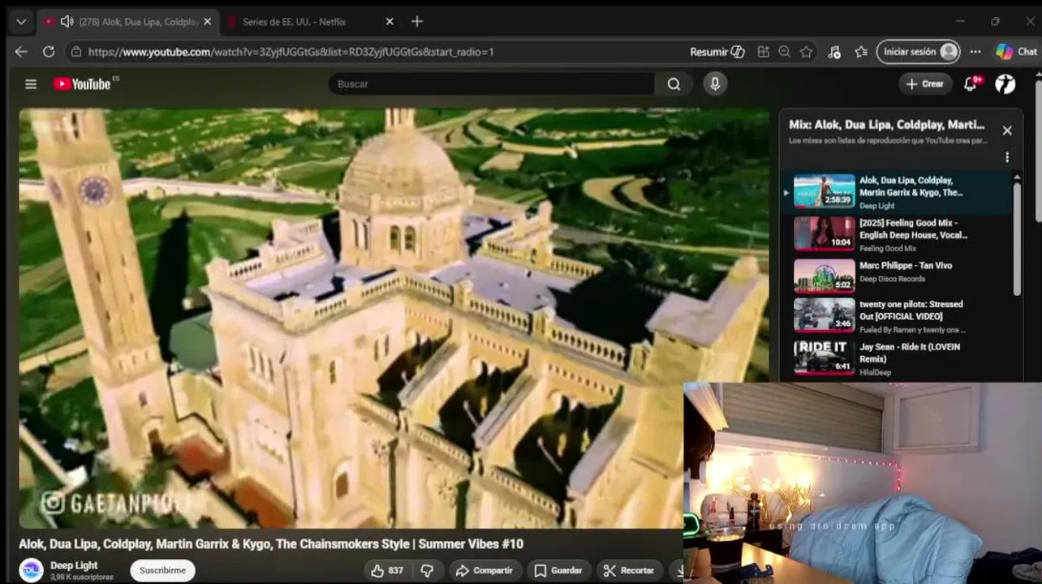Screen dimensions: 1042x584
Task: Like the video (837 likes)
Action: [387, 570]
